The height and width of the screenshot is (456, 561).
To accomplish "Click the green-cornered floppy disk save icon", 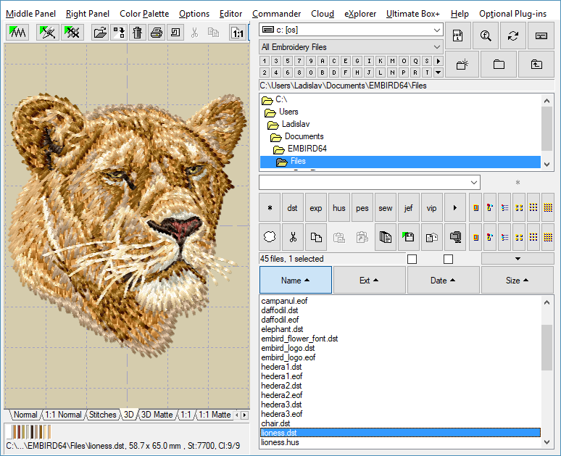I will click(409, 237).
